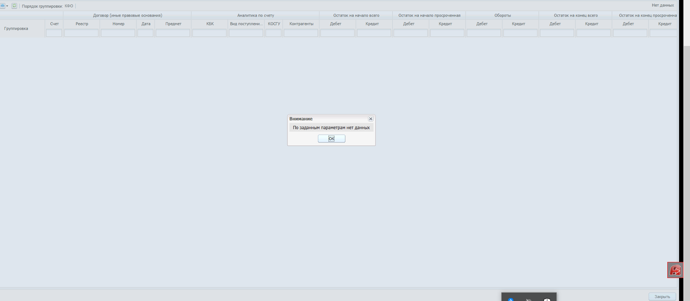690x301 pixels.
Task: Click the Аналитика по счету group header
Action: coord(256,15)
